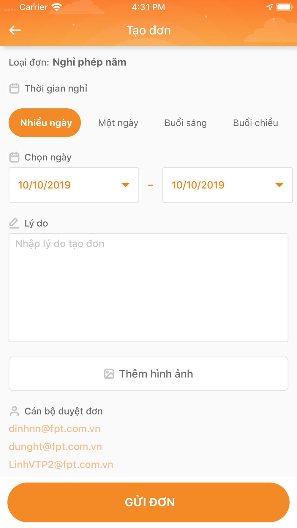
Task: Tap the Thêm hình ảnh button
Action: 148,374
